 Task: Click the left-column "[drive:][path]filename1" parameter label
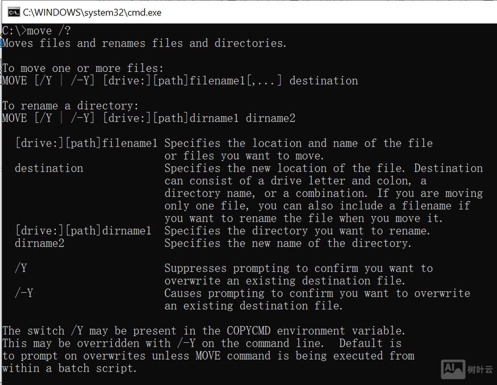point(86,144)
